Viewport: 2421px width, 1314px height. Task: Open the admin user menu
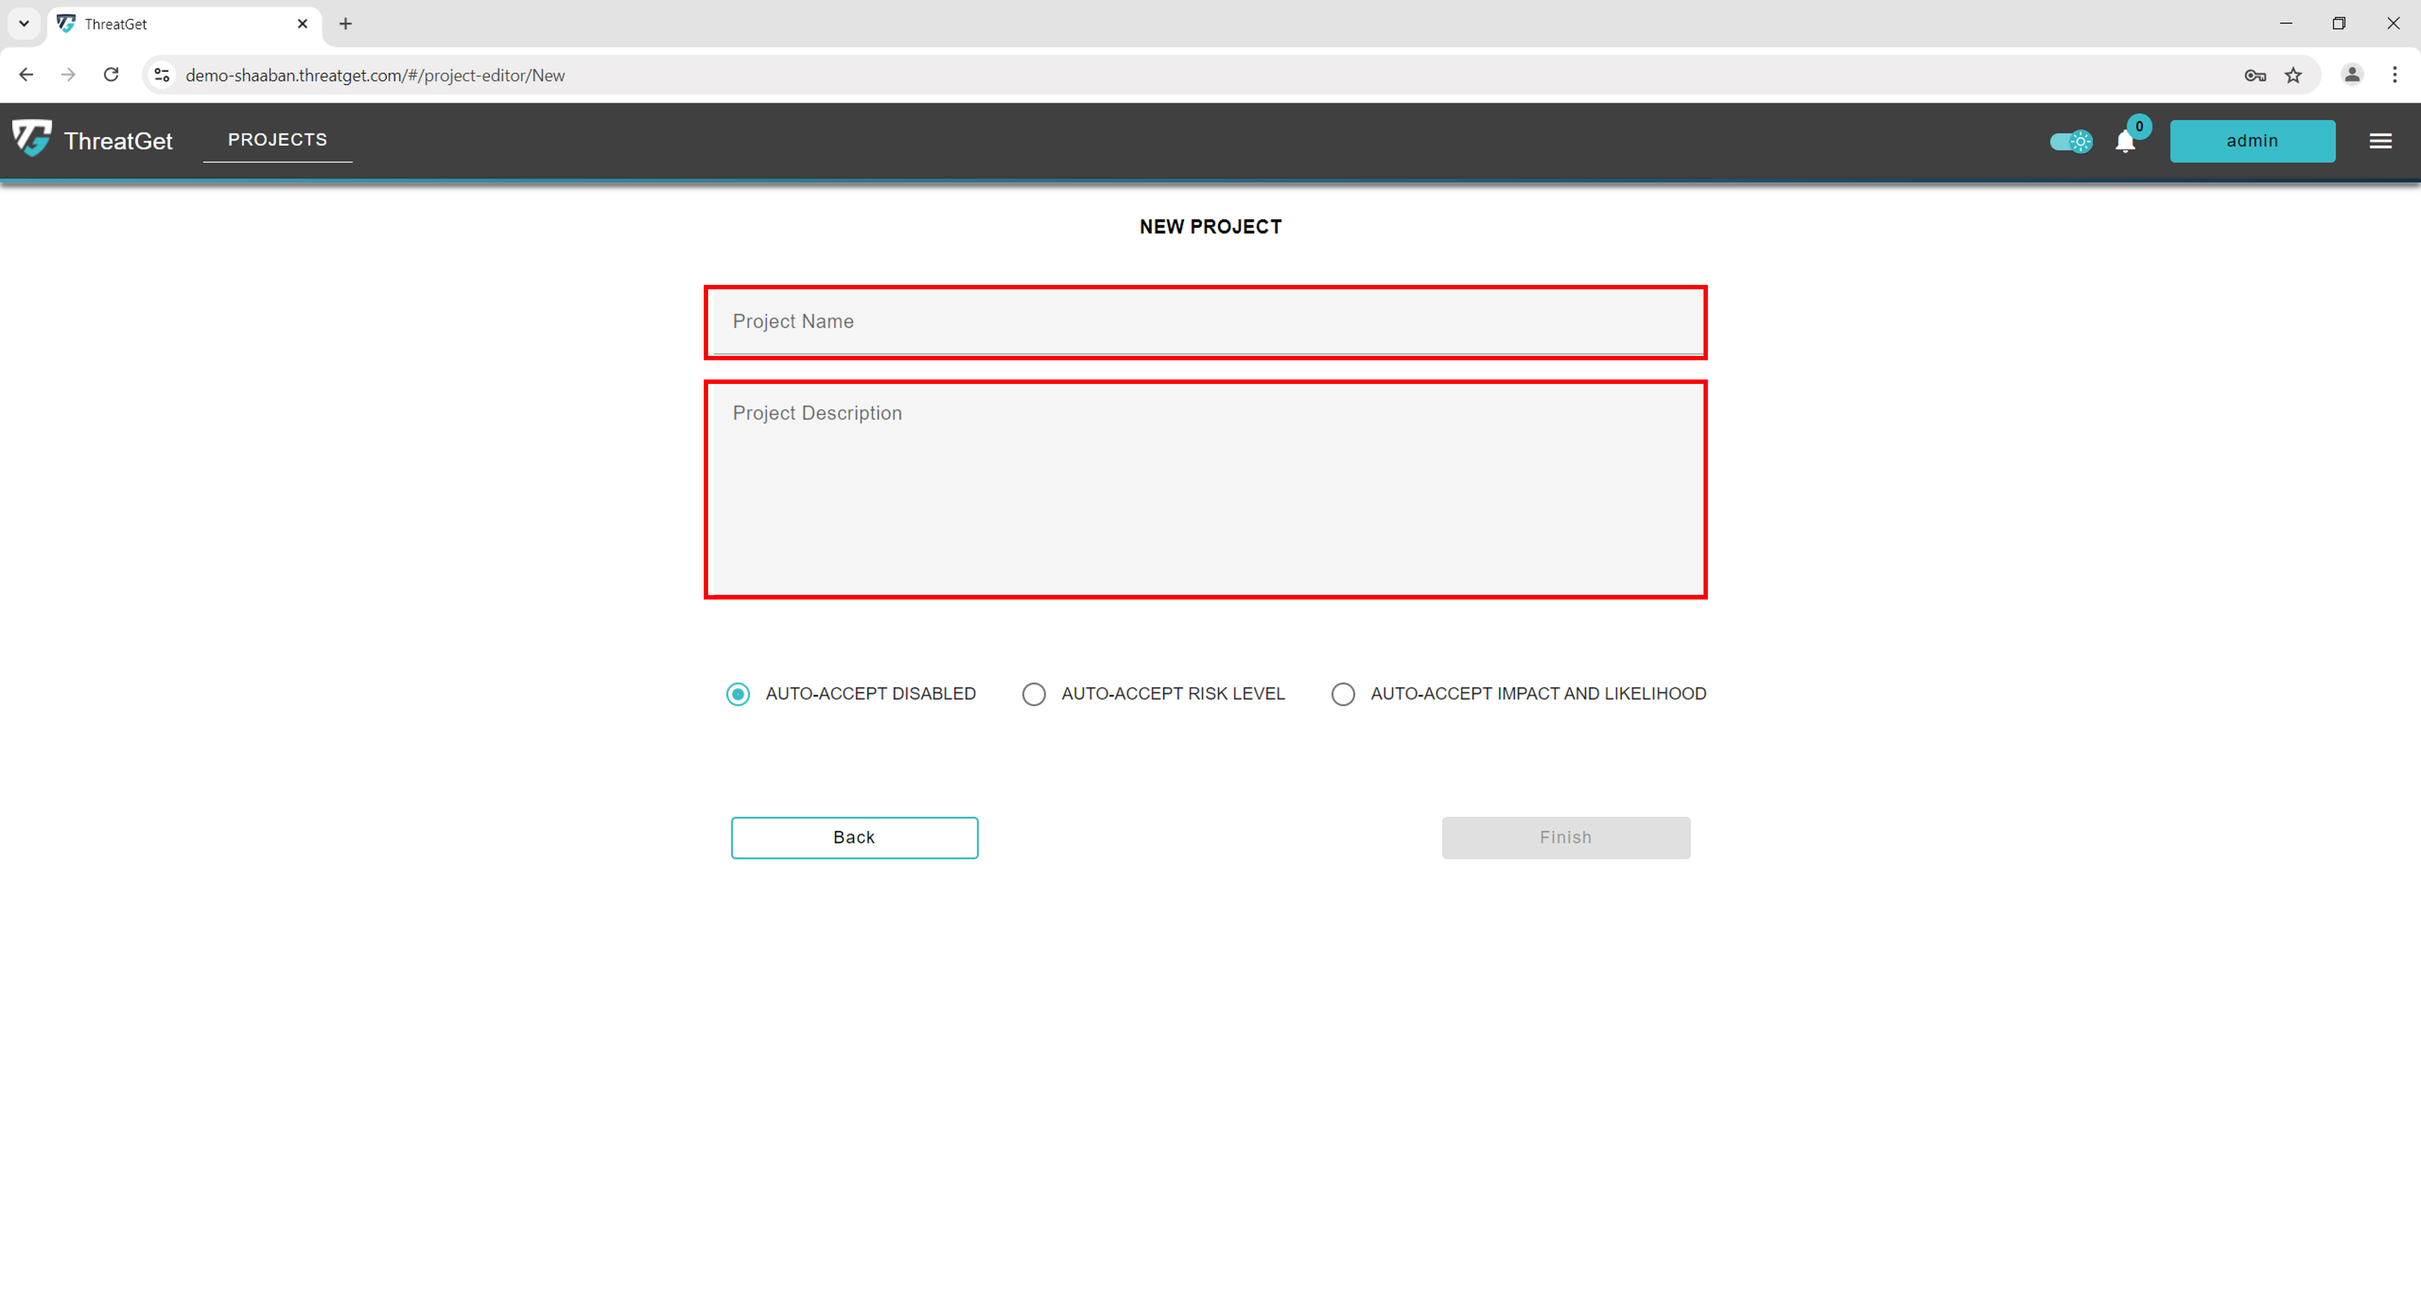[x=2252, y=141]
